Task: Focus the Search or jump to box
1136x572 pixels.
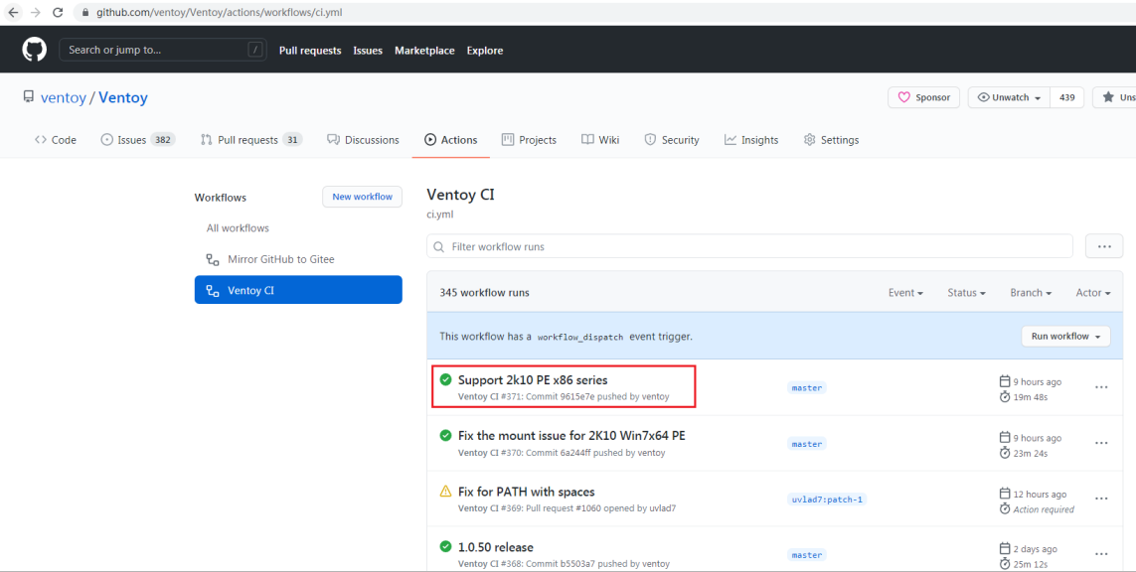Action: 162,50
